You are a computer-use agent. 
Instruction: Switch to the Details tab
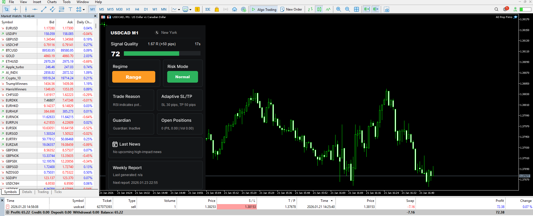tap(27, 192)
